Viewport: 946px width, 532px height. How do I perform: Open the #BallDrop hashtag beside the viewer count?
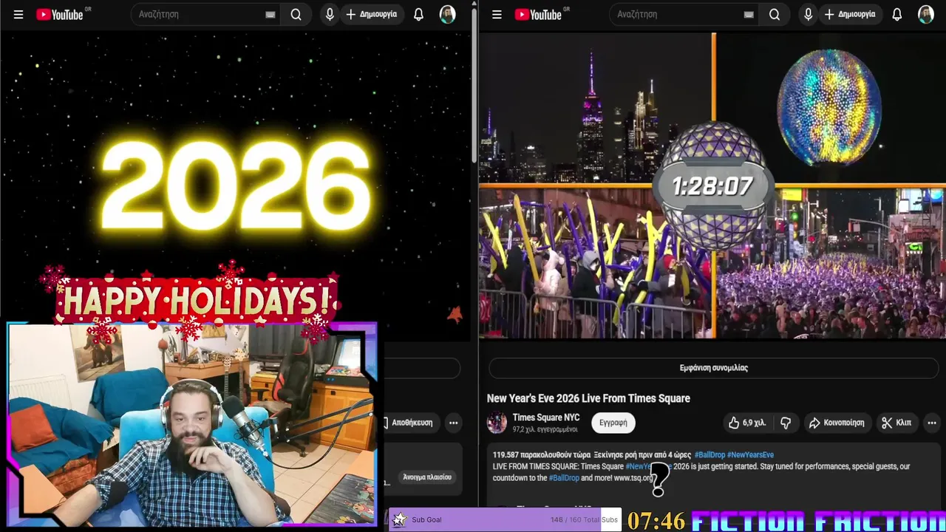[709, 454]
